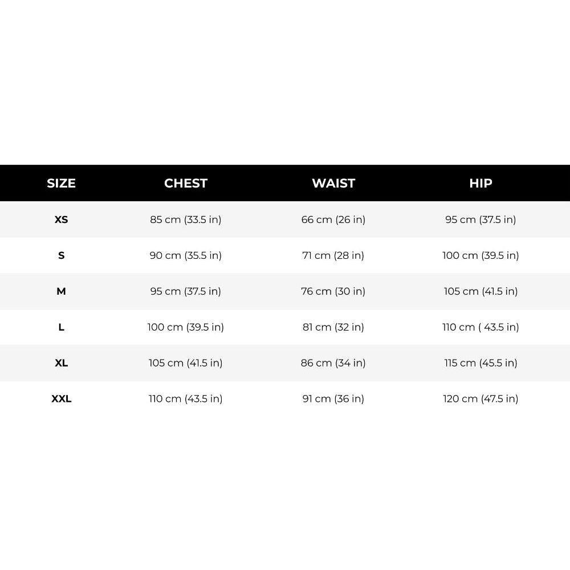This screenshot has width=570, height=570.
Task: Click the 71 cm (28 in) waist value
Action: tap(333, 255)
